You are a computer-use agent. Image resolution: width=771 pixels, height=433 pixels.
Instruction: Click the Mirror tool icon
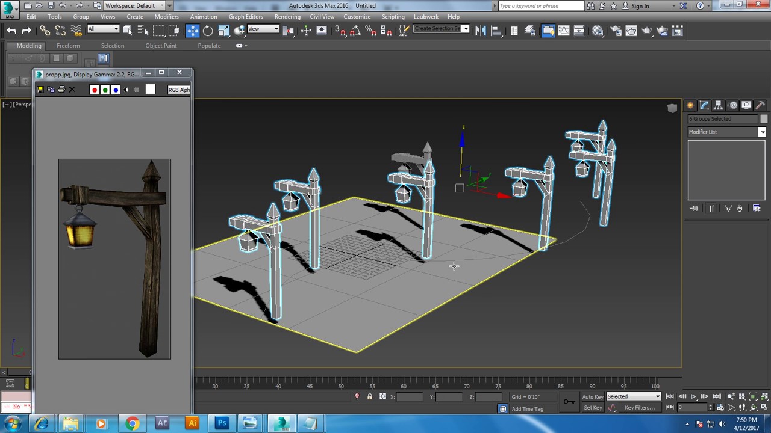point(481,31)
